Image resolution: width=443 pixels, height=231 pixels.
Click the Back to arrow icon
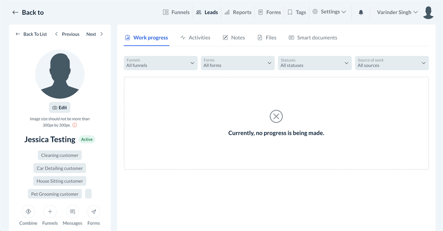pyautogui.click(x=15, y=13)
